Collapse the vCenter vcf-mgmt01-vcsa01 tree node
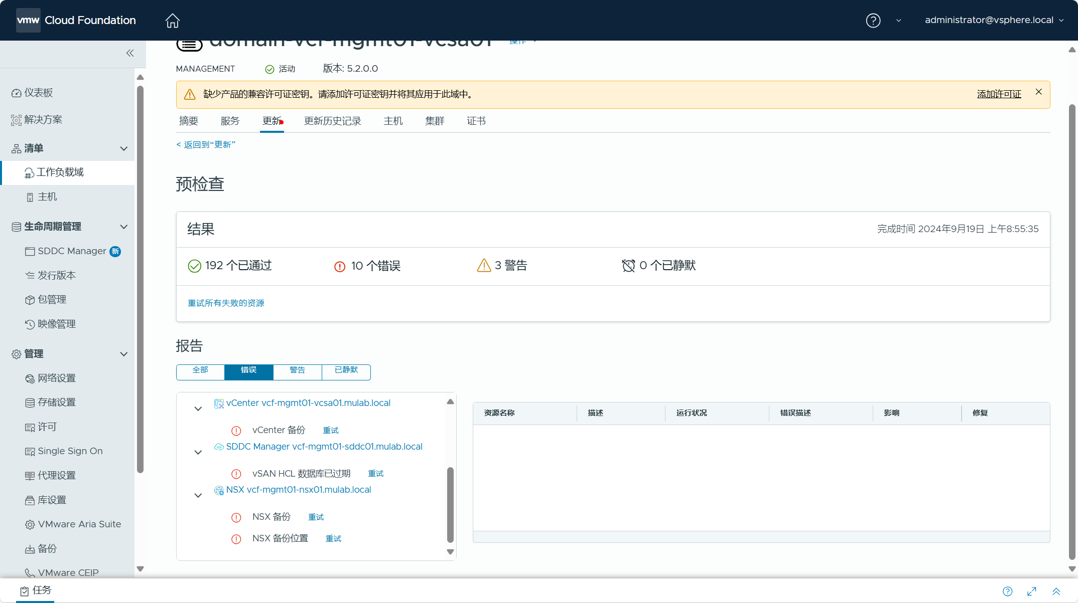Screen dimensions: 1078x603 click(x=198, y=409)
